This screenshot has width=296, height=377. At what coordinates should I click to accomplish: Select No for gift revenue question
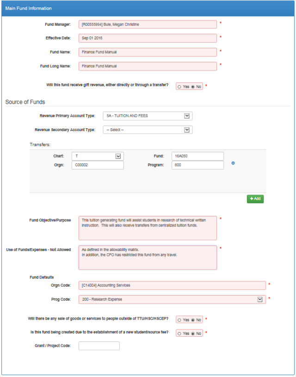pos(193,87)
